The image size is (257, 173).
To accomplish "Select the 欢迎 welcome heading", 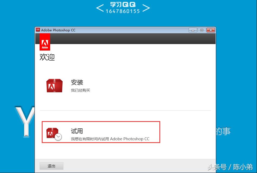I will pos(47,57).
